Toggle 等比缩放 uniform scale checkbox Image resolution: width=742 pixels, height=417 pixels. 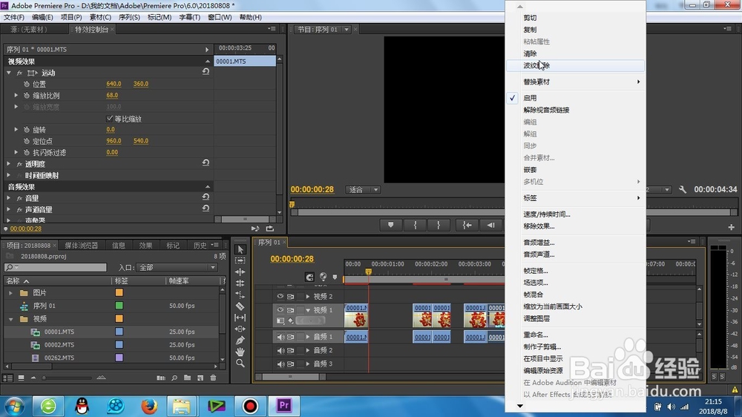(110, 118)
